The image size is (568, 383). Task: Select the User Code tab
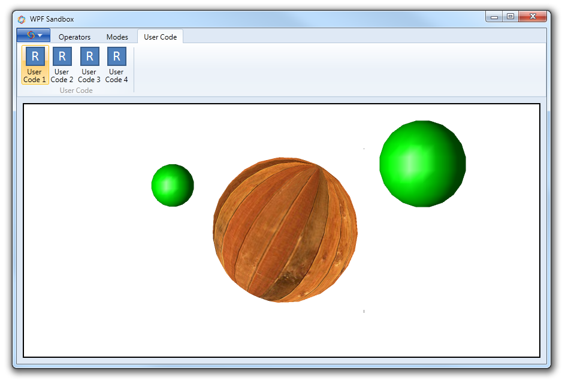click(160, 37)
